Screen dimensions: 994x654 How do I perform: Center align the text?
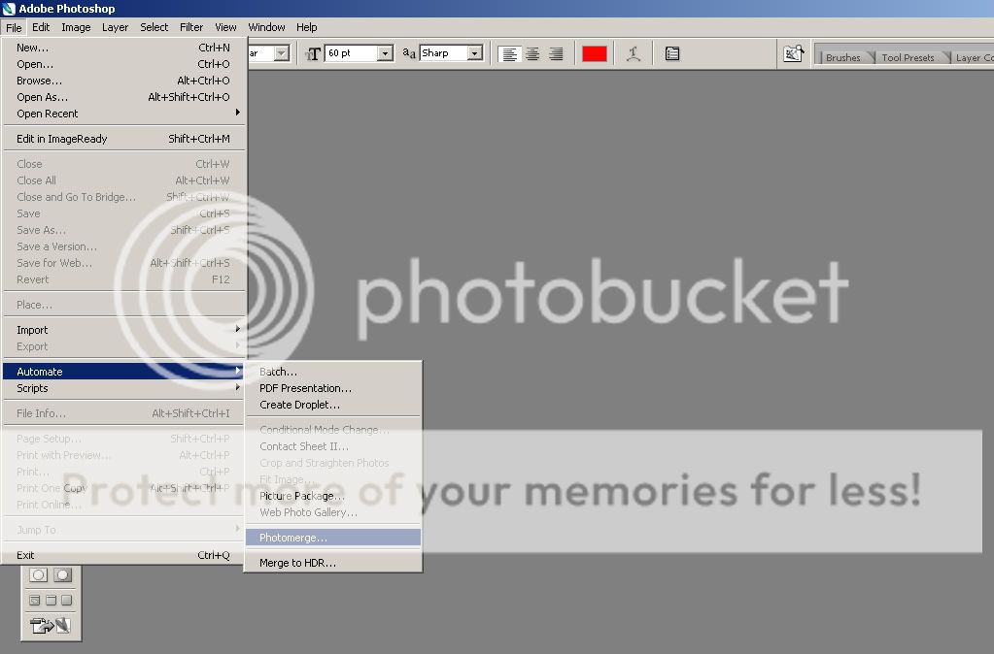(x=532, y=53)
